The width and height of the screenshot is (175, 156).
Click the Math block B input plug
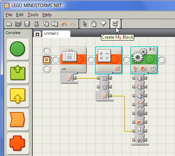click(x=98, y=87)
